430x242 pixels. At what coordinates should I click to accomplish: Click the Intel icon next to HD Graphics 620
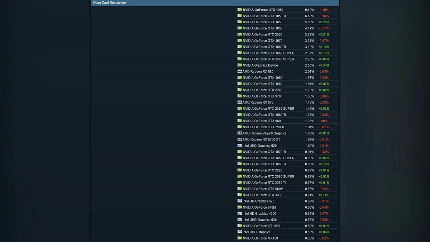pyautogui.click(x=239, y=201)
